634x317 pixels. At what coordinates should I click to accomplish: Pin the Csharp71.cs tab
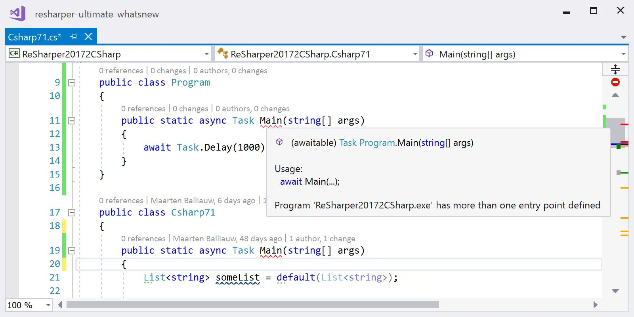coord(73,37)
